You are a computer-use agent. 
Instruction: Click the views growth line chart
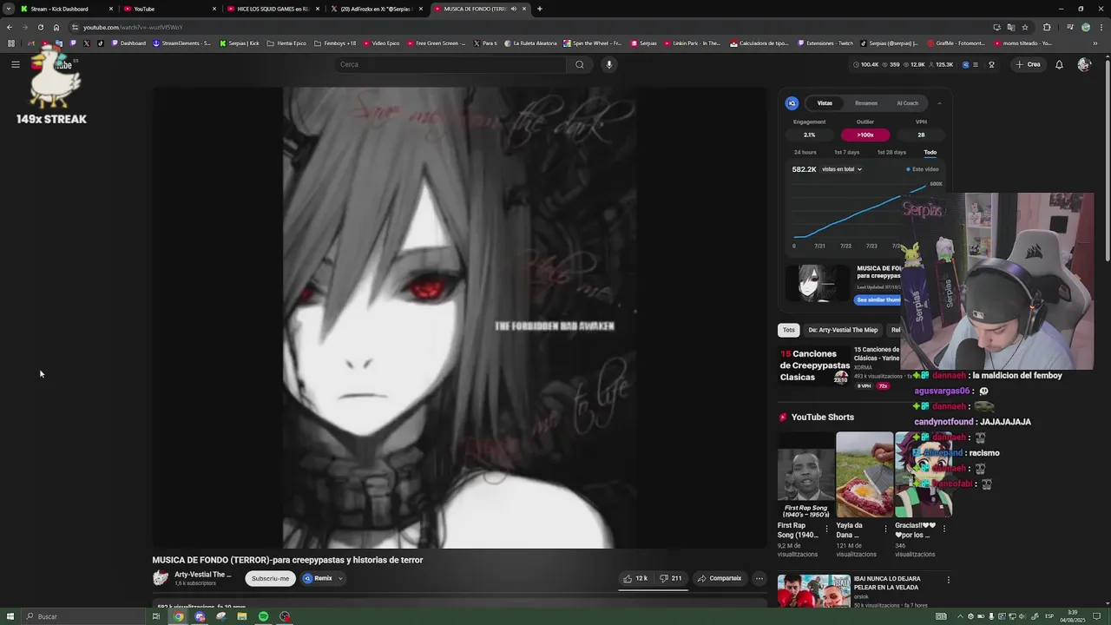859,213
